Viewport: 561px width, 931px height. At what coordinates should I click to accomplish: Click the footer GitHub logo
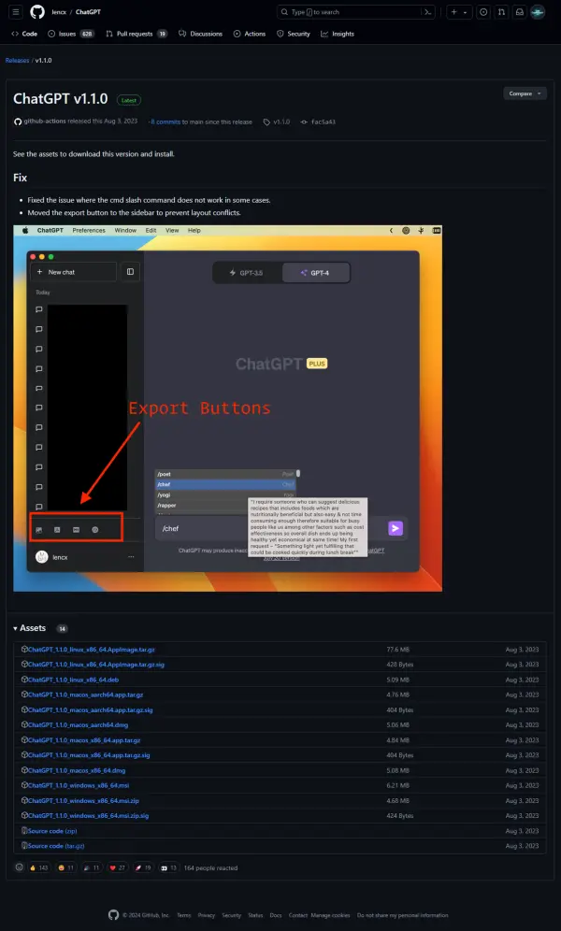pyautogui.click(x=113, y=915)
